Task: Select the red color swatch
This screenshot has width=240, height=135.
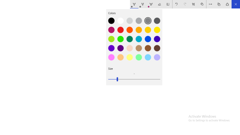Action: click(x=120, y=30)
